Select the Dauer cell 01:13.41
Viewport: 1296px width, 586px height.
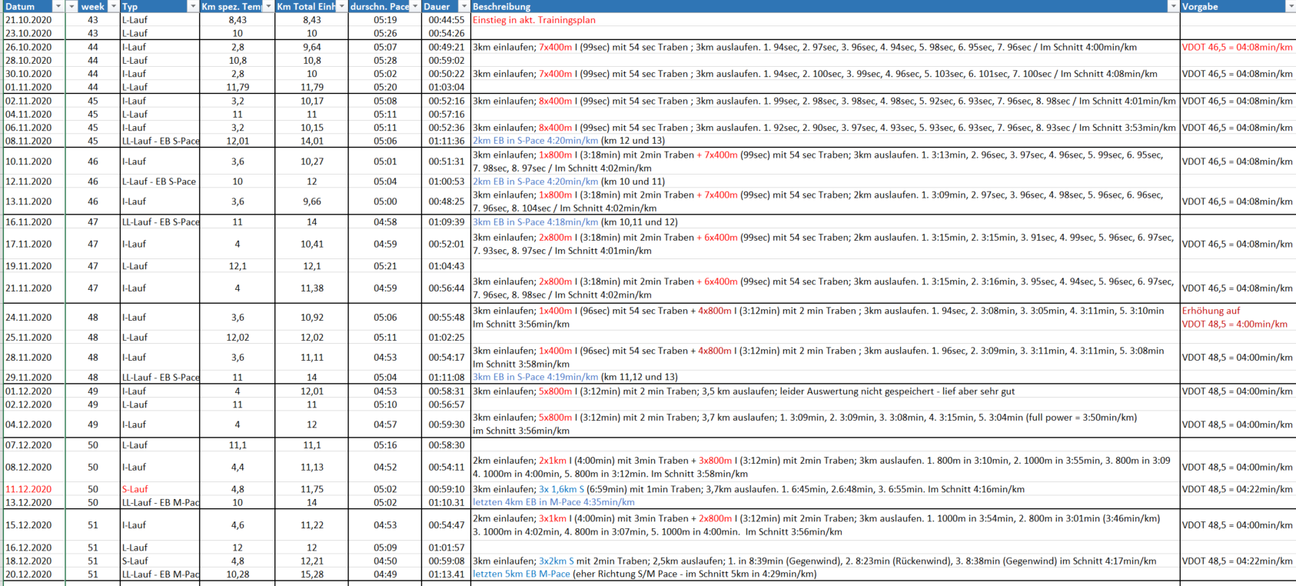click(x=446, y=574)
